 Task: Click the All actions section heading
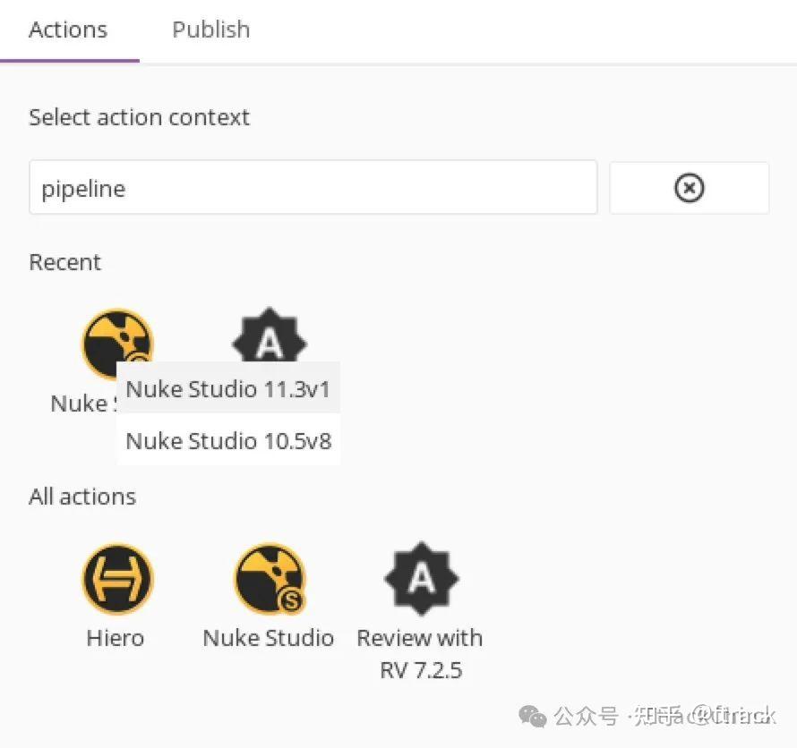point(82,497)
